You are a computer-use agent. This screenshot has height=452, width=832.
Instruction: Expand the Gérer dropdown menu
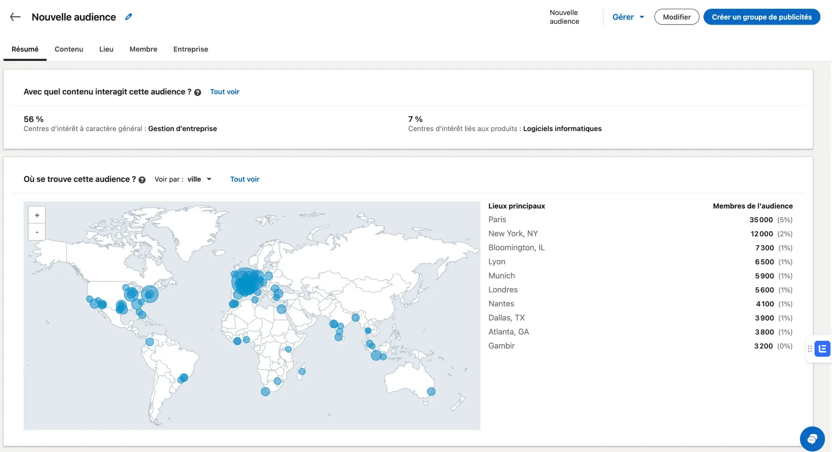click(628, 17)
